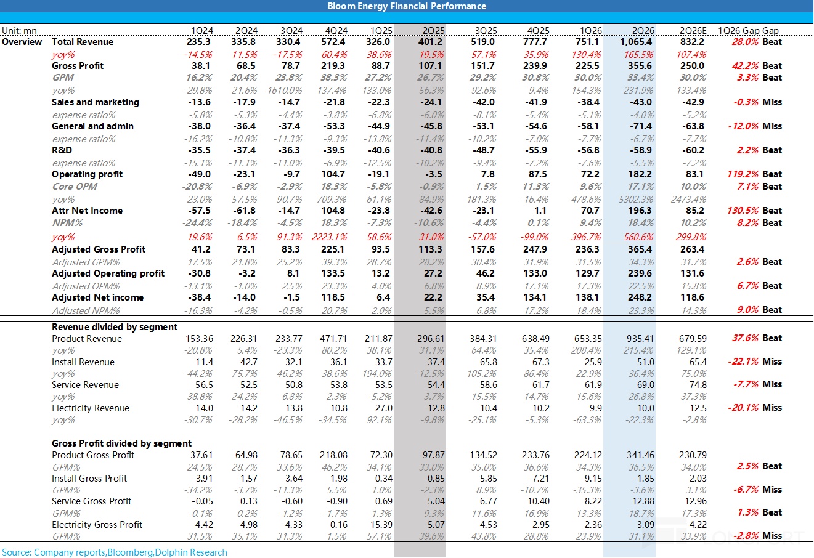The image size is (814, 558).
Task: Click the '-20.1% Miss' gap cell
Action: click(755, 408)
